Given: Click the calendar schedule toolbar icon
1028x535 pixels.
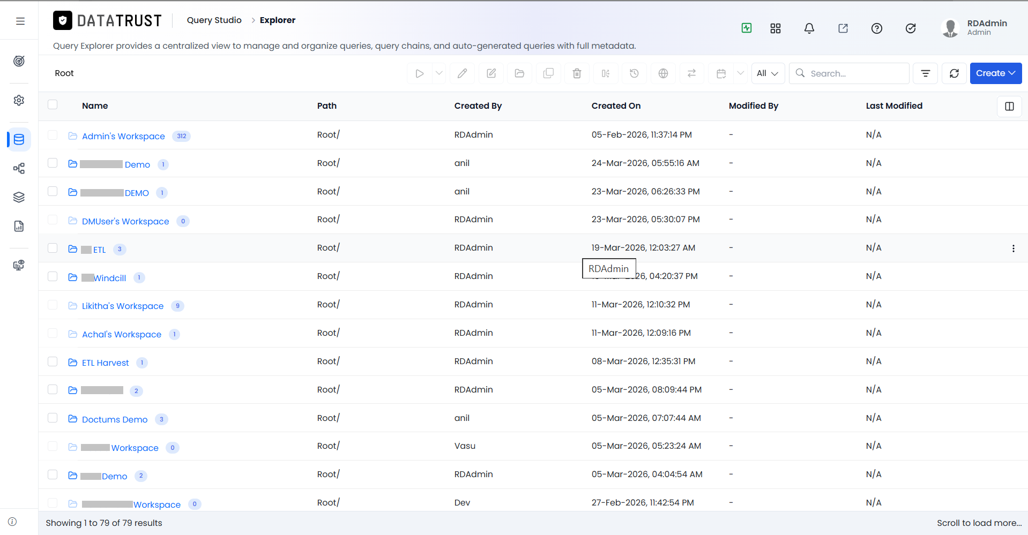Looking at the screenshot, I should click(721, 73).
